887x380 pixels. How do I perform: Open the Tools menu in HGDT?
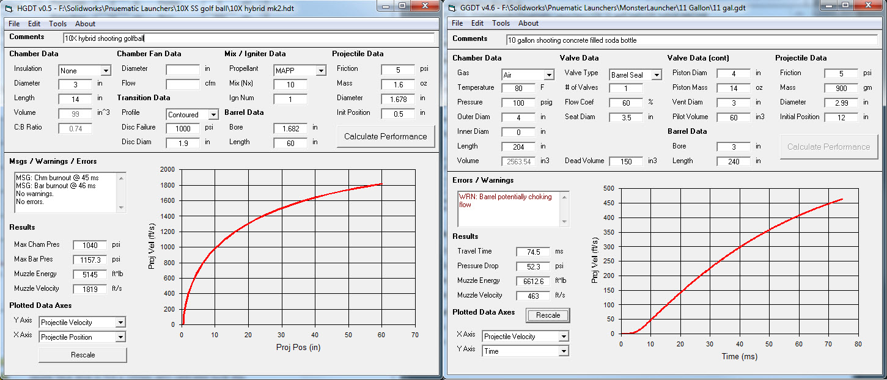click(x=58, y=24)
